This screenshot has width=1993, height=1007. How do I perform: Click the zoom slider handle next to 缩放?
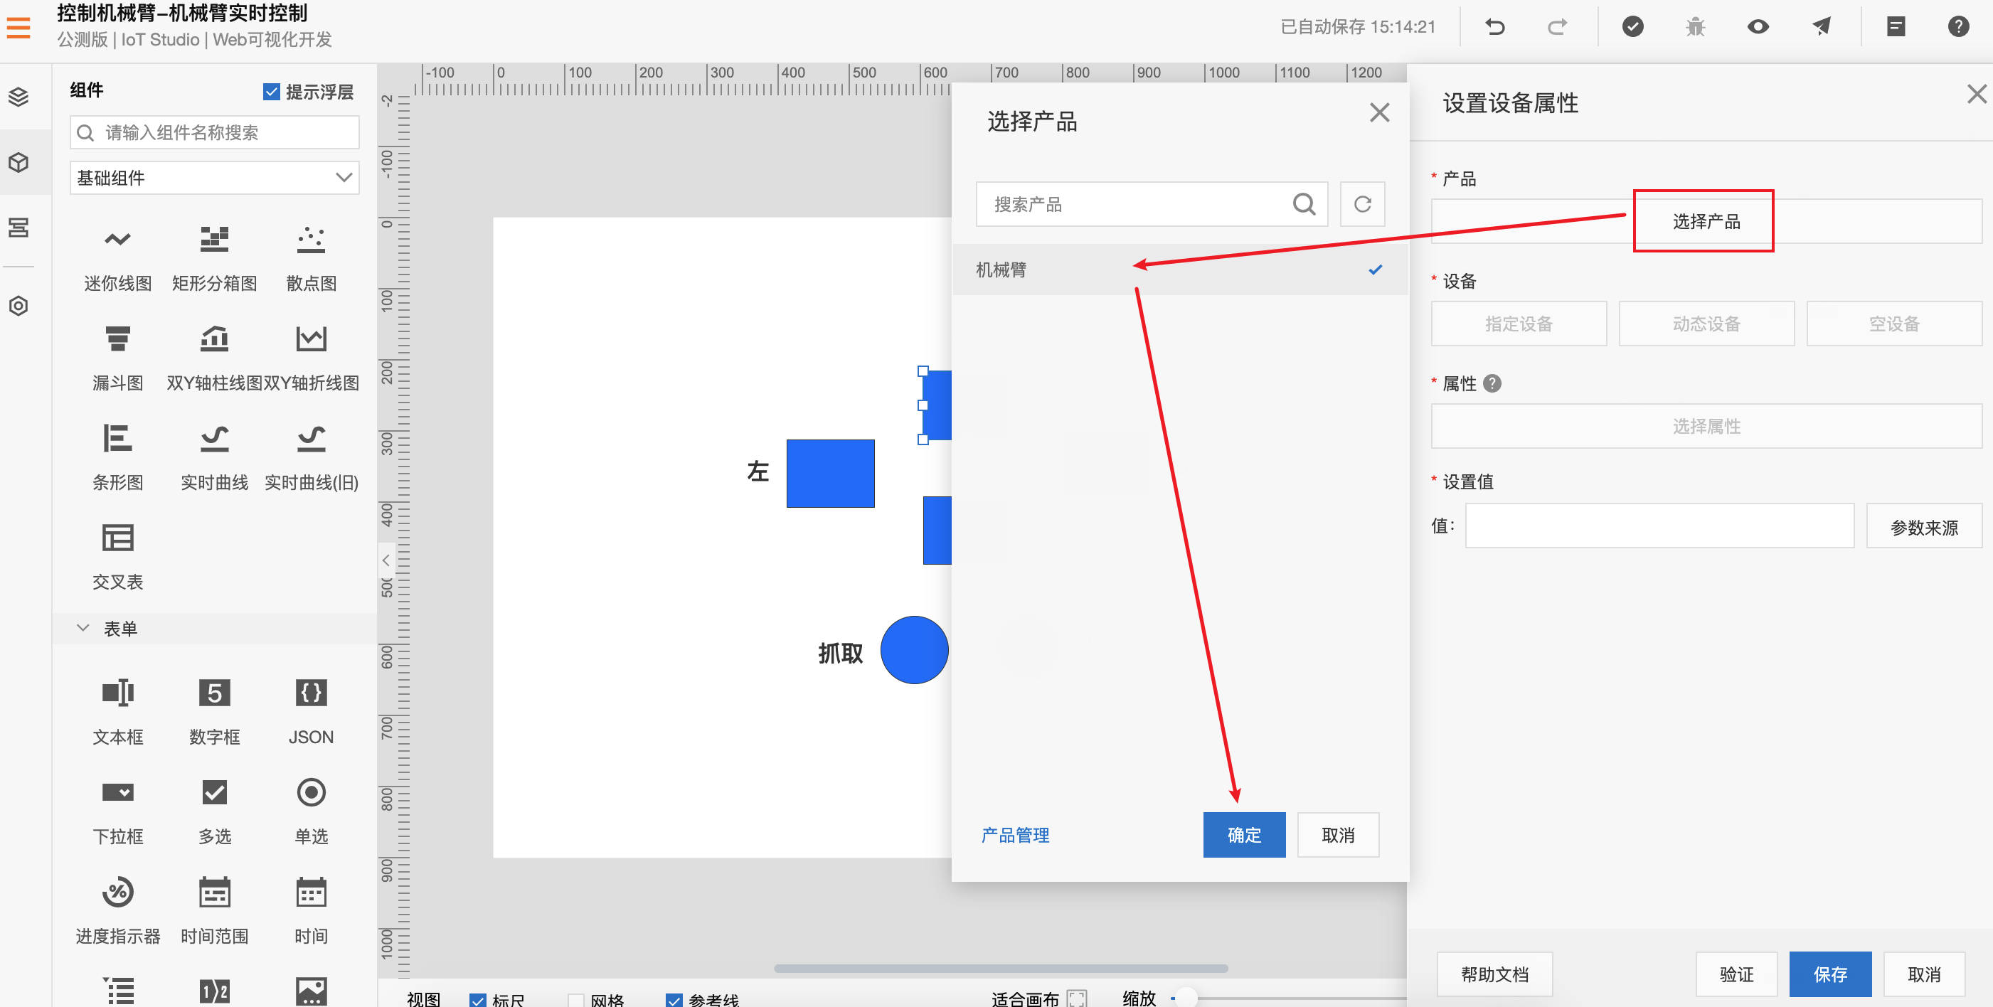point(1184,998)
